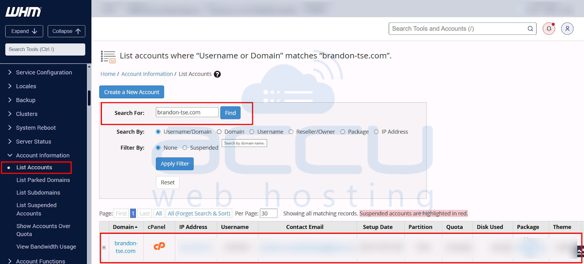Open List Subdomains item
The image size is (584, 264).
(38, 193)
